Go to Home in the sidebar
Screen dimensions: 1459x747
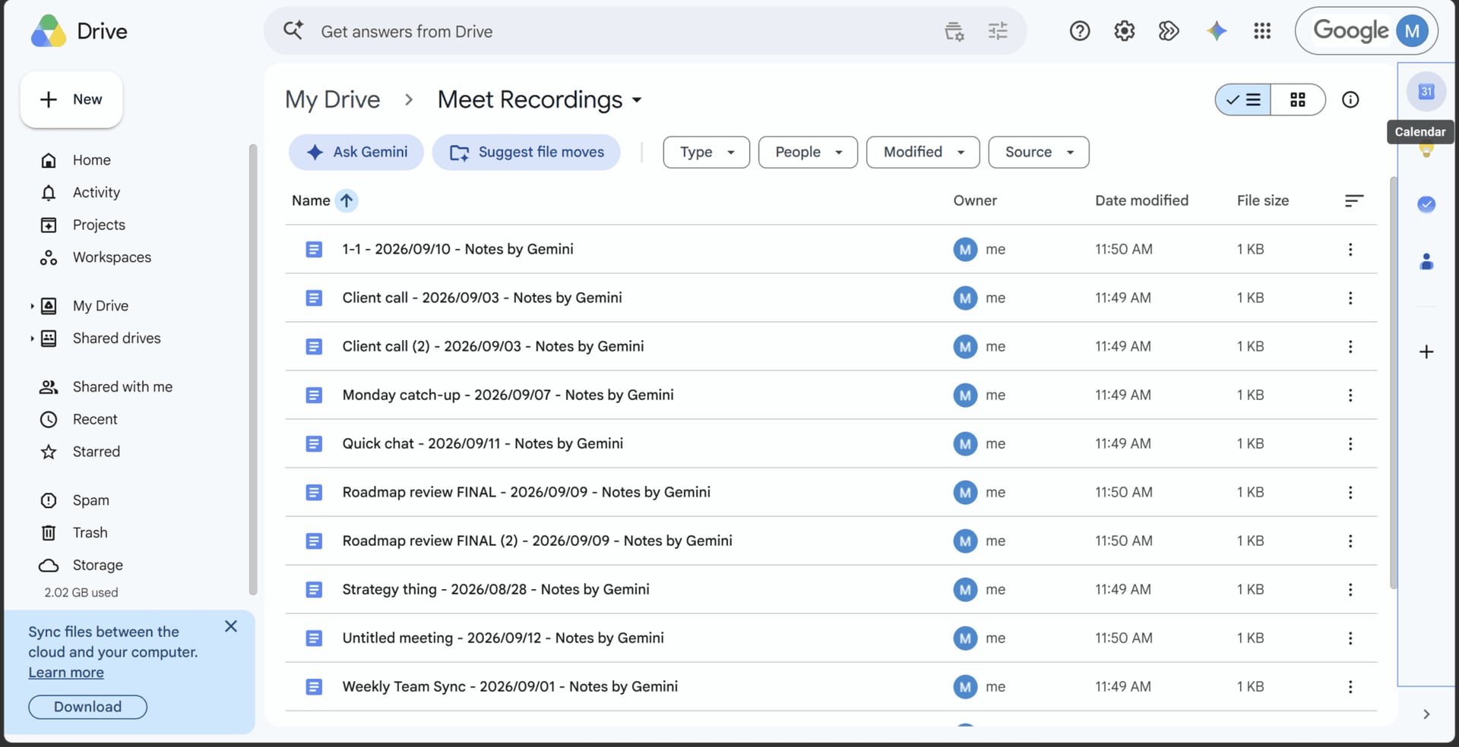point(91,160)
